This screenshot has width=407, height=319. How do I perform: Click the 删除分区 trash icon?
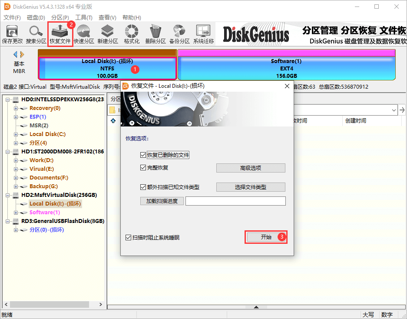click(156, 34)
